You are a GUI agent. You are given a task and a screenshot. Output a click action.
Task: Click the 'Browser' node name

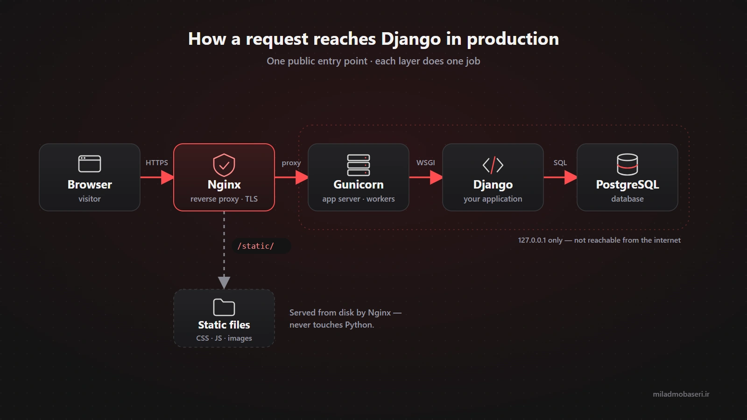[90, 185]
